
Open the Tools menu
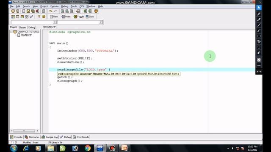click(x=74, y=6)
